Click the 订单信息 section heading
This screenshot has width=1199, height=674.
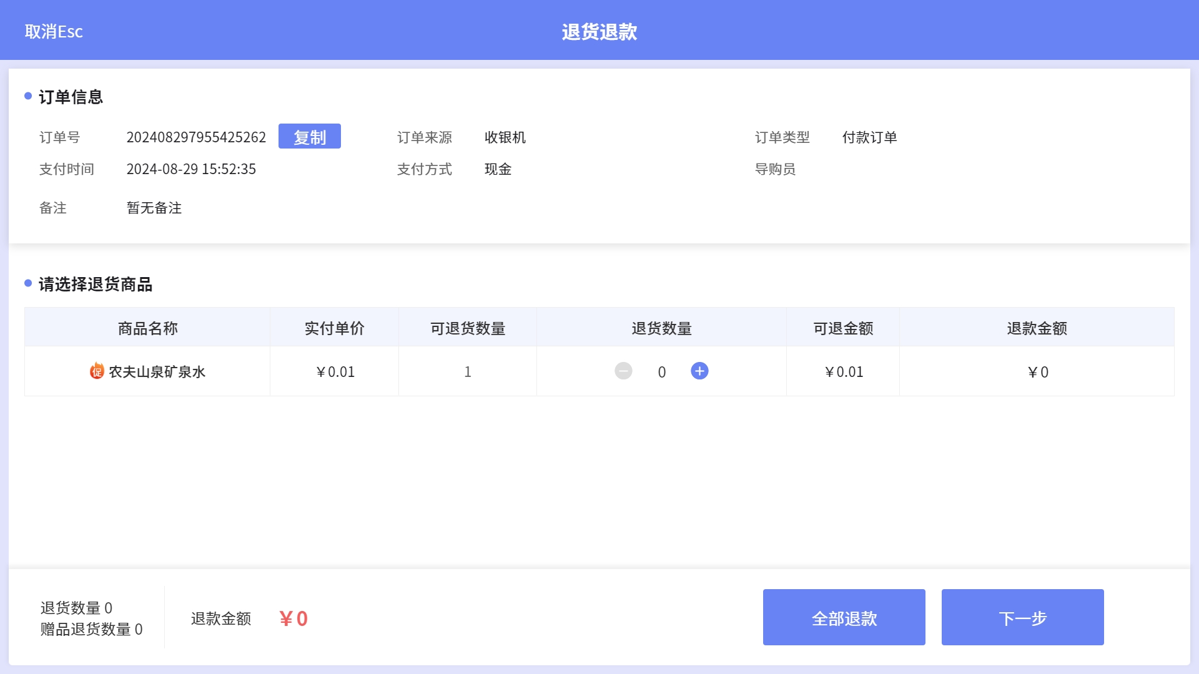tap(71, 97)
